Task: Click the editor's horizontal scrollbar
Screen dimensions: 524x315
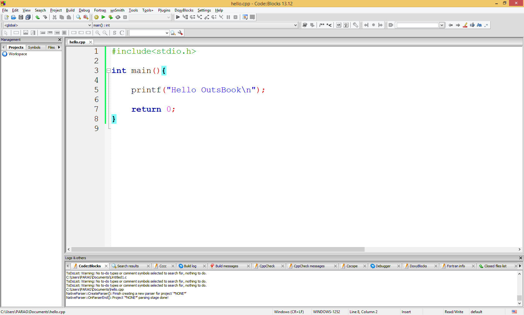Action: tap(218, 250)
